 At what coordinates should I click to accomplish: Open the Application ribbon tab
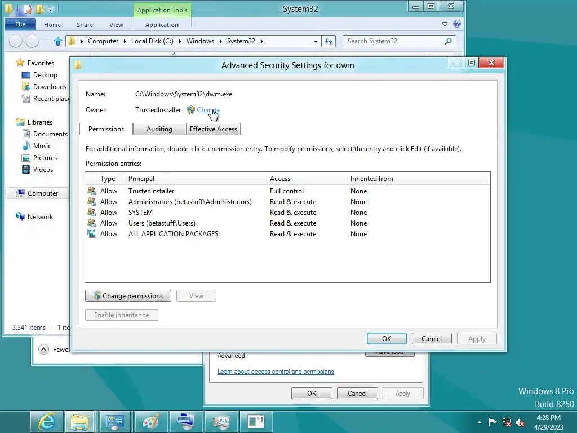(162, 25)
